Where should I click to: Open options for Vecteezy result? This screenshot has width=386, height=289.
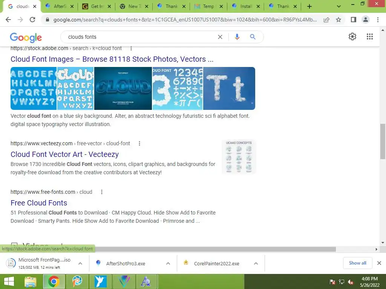pos(139,143)
